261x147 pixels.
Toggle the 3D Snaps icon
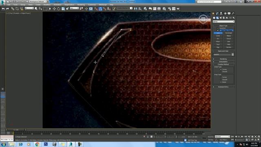(x=96, y=9)
